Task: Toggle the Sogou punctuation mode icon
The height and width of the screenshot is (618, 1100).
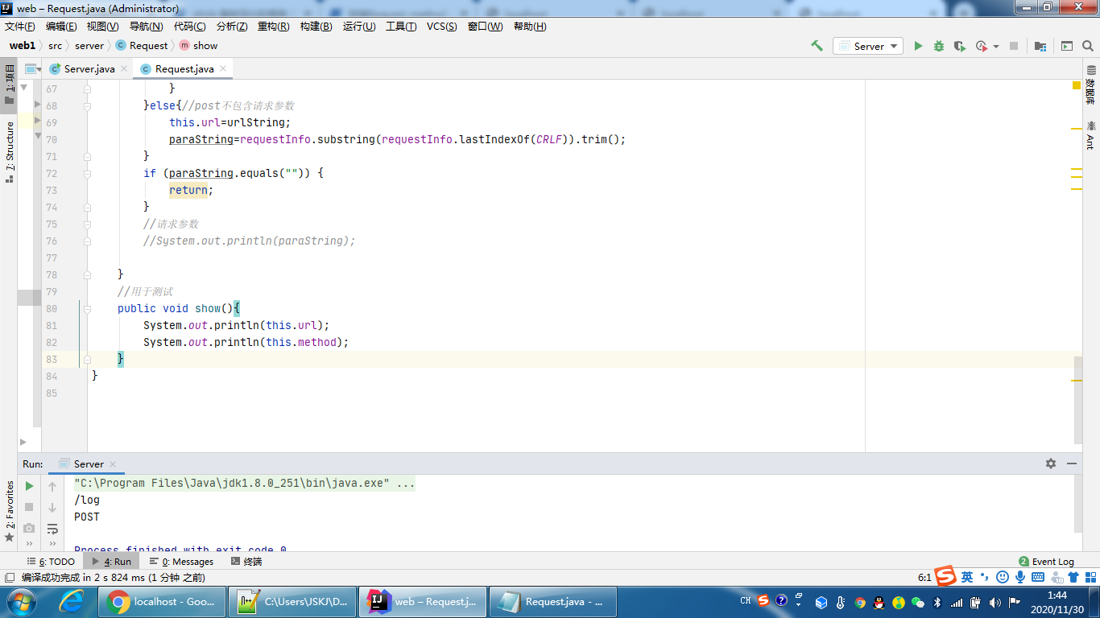Action: click(985, 577)
